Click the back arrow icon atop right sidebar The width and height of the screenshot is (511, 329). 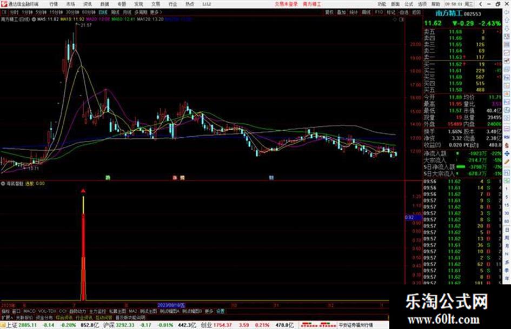pyautogui.click(x=507, y=12)
